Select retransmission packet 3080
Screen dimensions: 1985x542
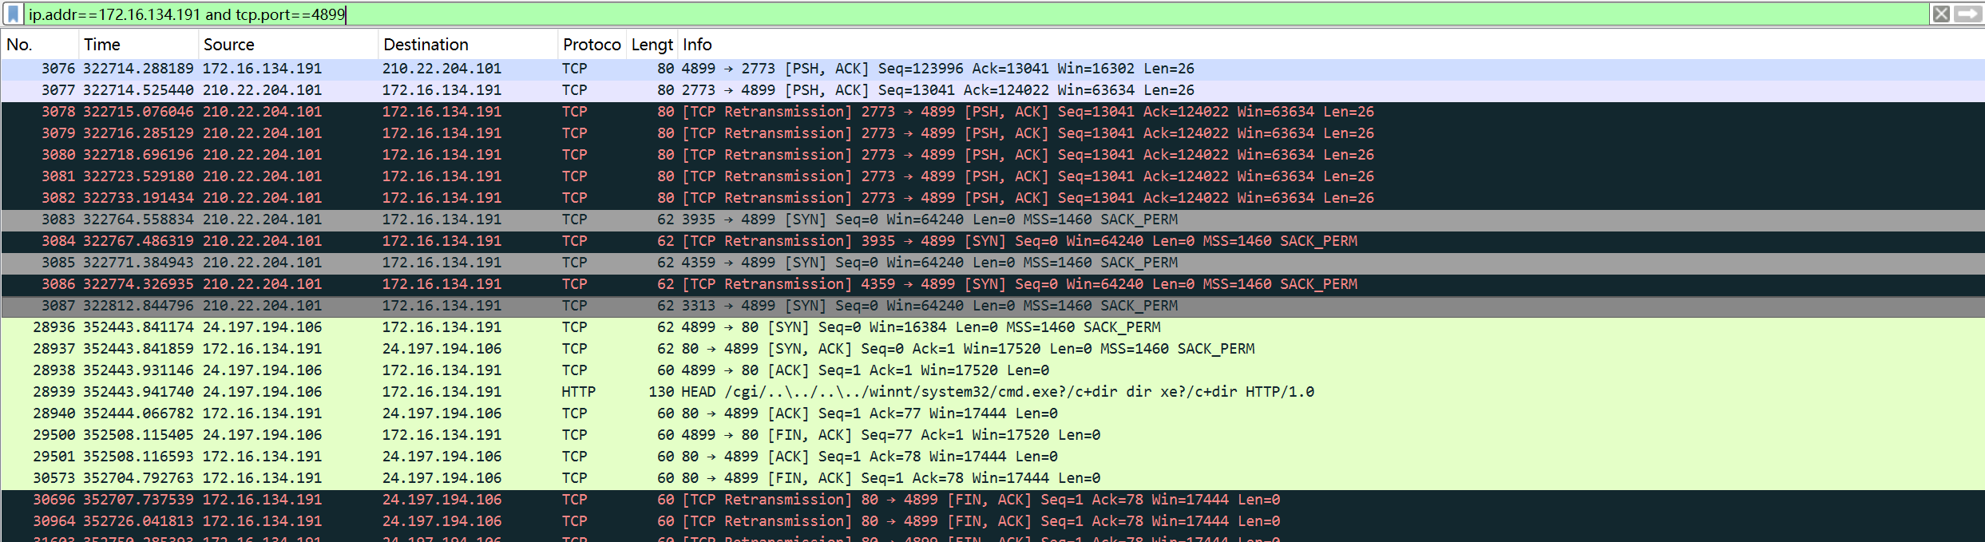[x=992, y=155]
